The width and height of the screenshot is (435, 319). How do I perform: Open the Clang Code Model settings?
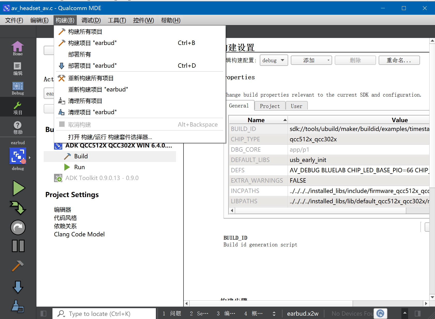tap(79, 234)
